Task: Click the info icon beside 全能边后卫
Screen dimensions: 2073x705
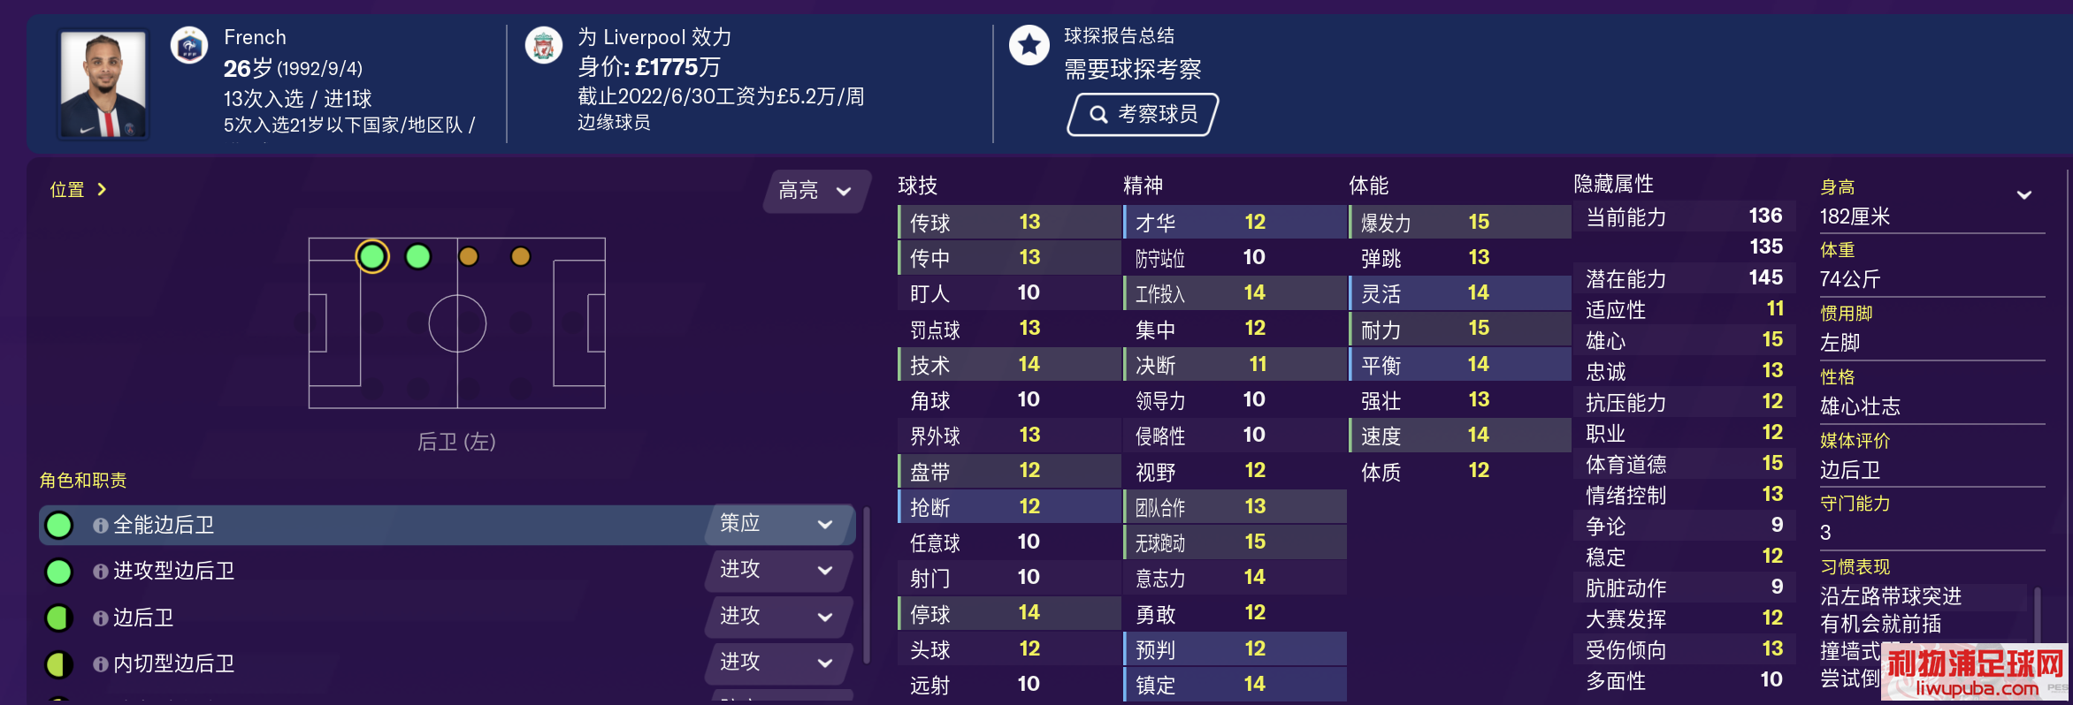Action: tap(101, 526)
